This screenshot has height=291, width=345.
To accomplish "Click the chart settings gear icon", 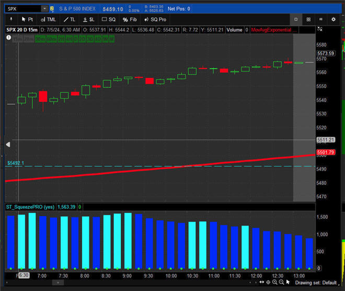I will coord(333,19).
